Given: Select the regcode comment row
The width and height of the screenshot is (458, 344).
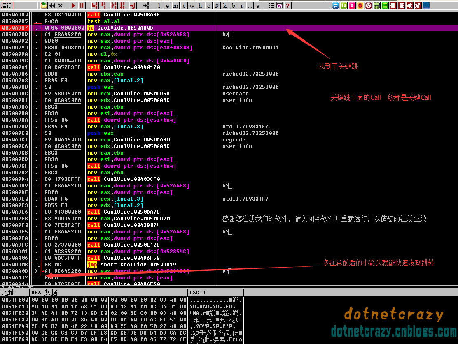Looking at the screenshot, I should (x=234, y=140).
